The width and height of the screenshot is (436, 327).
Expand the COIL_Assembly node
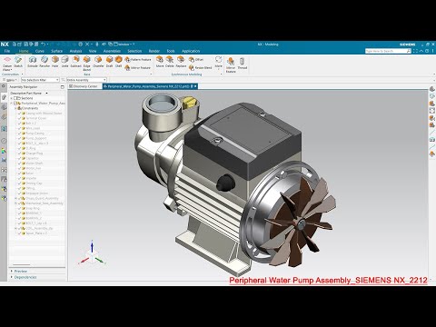coord(15,229)
